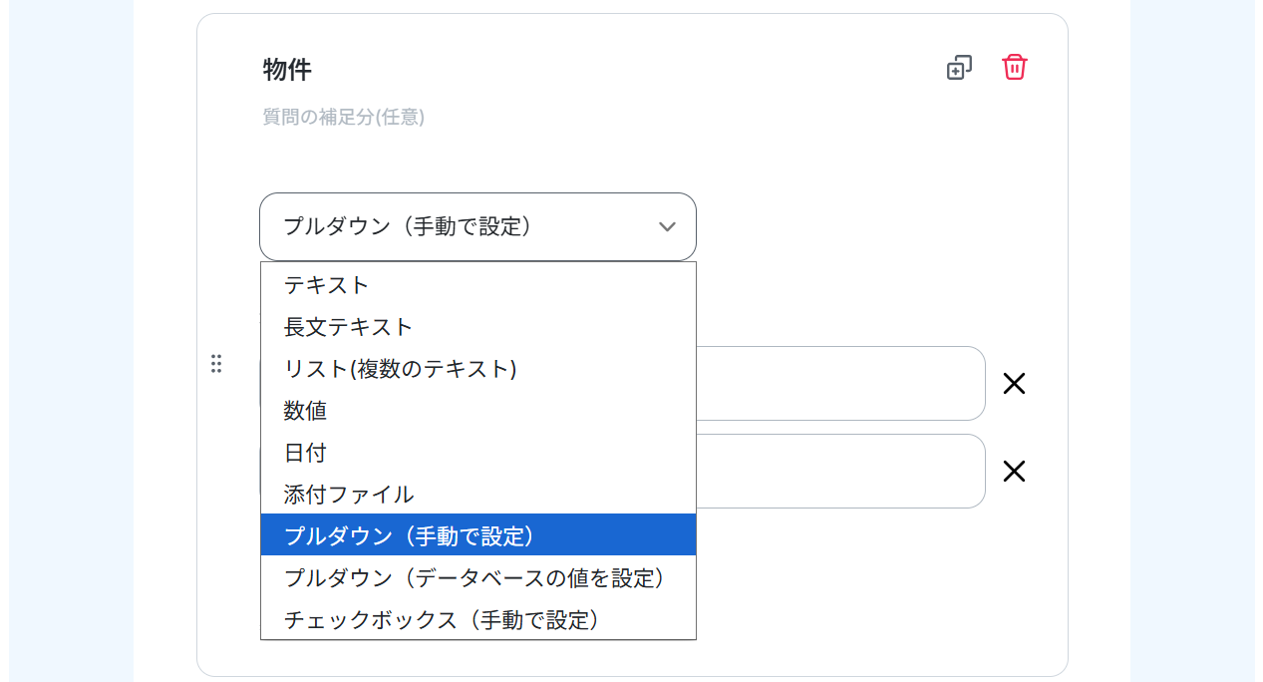Grab the drag handle dots beside the options

click(216, 364)
